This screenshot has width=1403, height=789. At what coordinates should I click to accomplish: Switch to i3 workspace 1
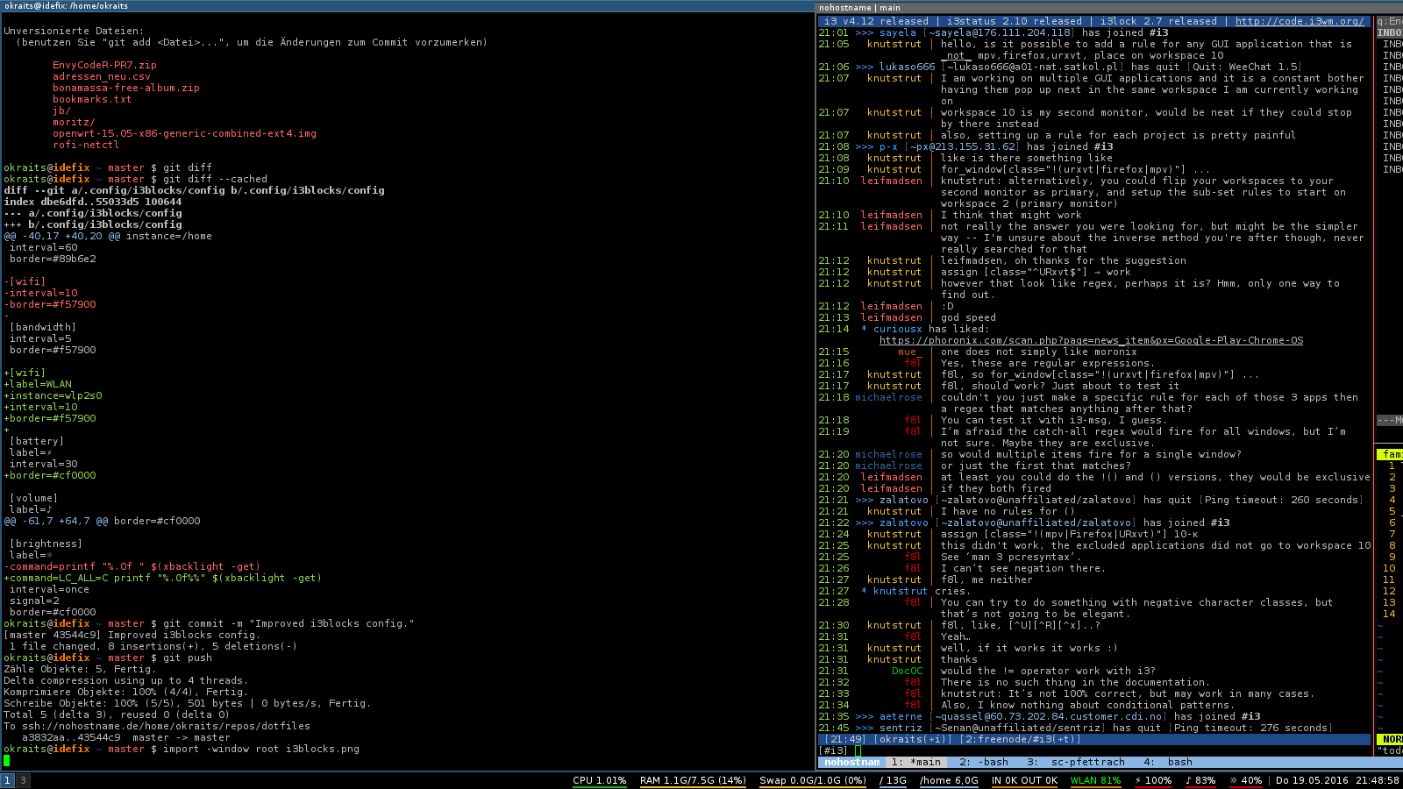7,780
